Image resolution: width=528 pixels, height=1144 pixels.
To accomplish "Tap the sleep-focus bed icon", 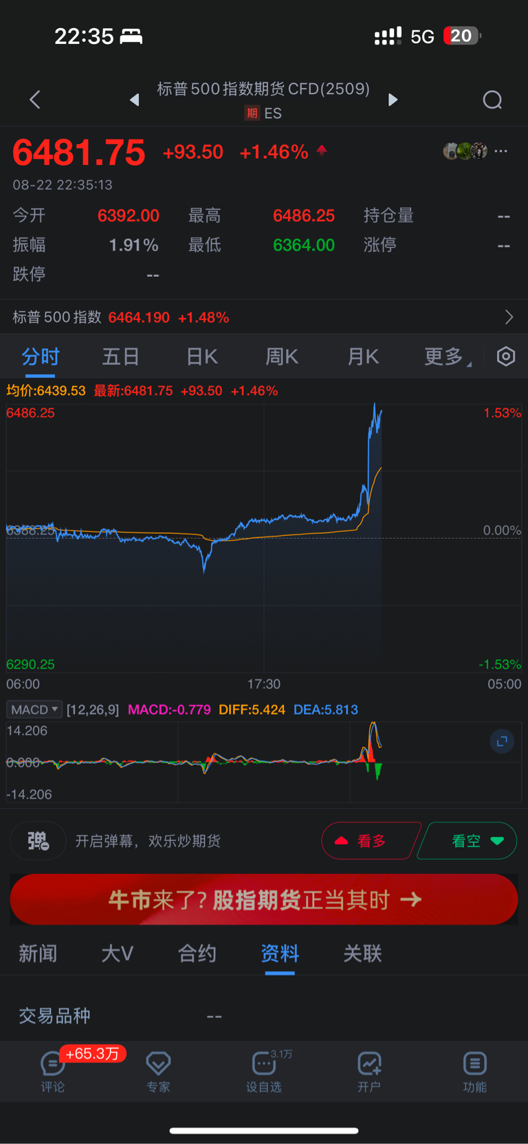I will 131,36.
